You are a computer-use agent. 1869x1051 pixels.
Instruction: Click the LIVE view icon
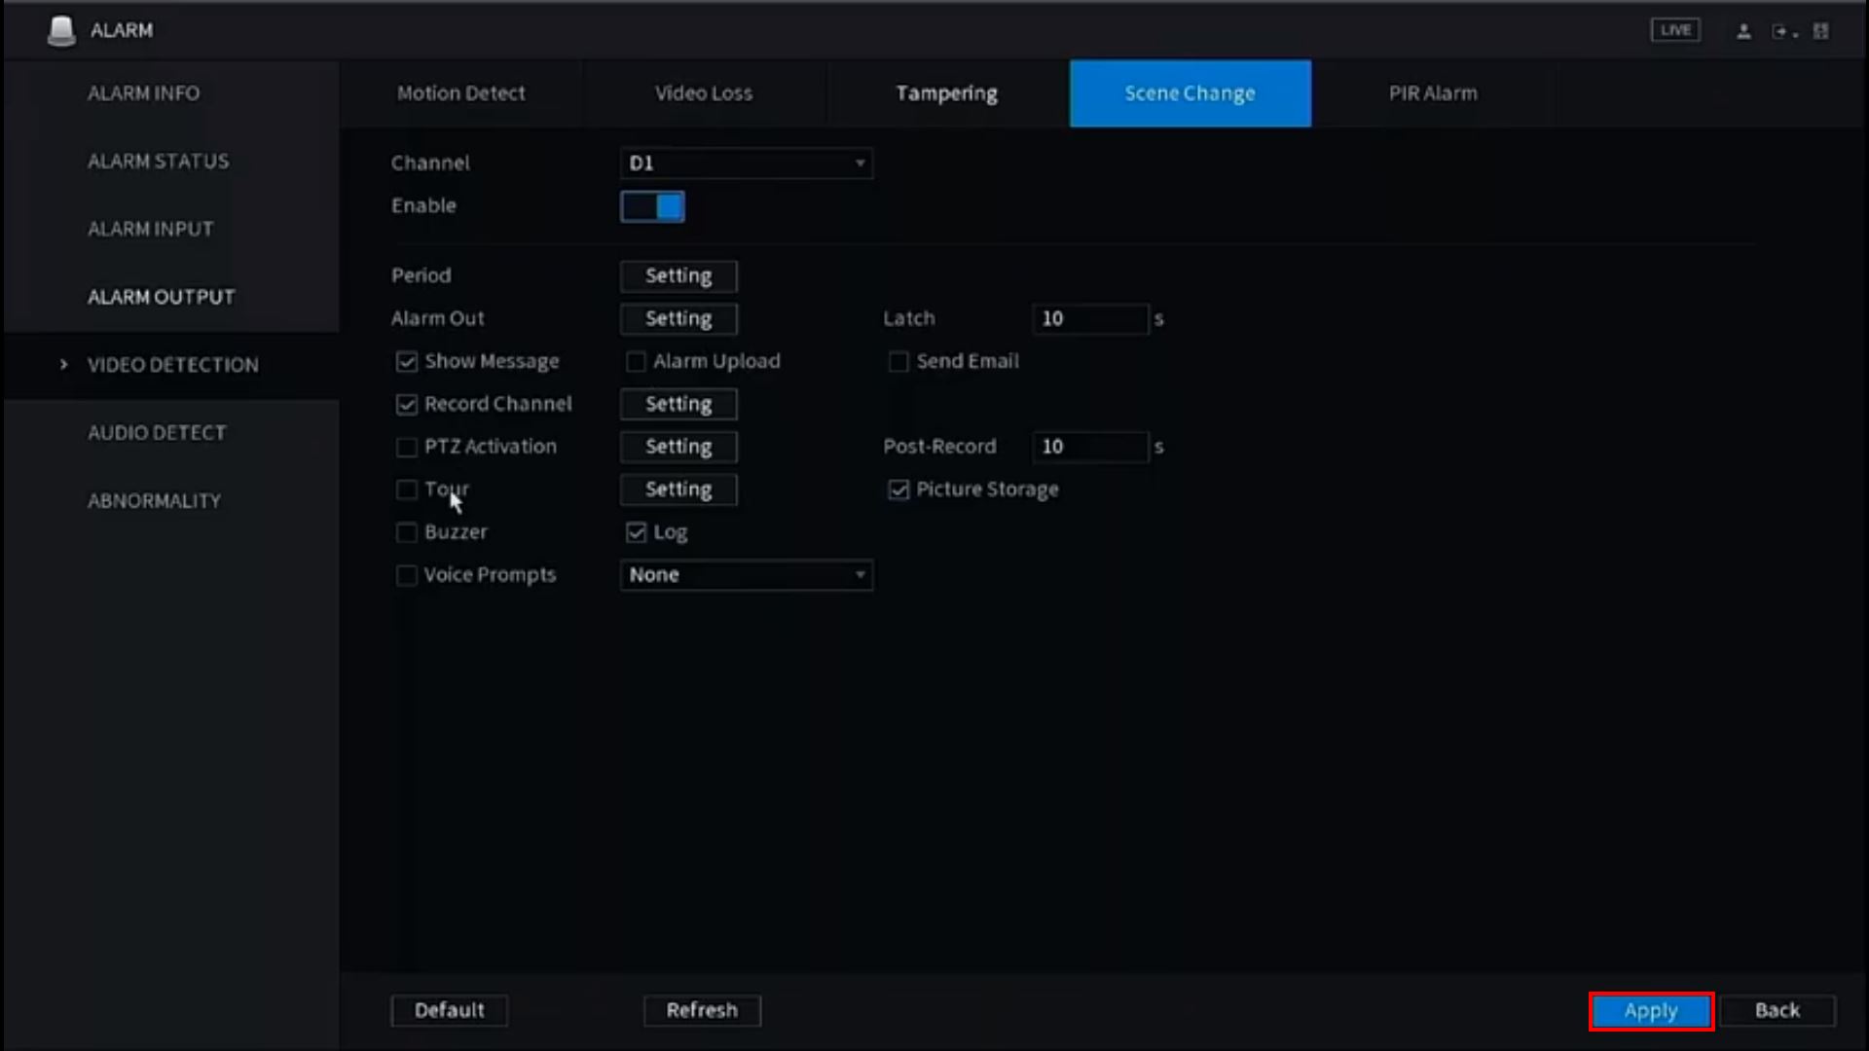coord(1675,30)
